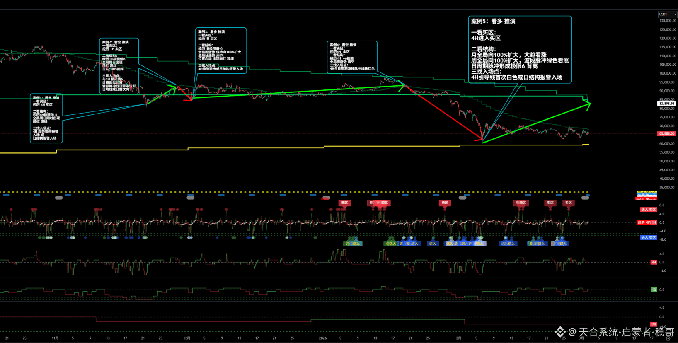Click the blue 进入 买区 scale label
Image resolution: width=678 pixels, height=343 pixels.
point(648,237)
